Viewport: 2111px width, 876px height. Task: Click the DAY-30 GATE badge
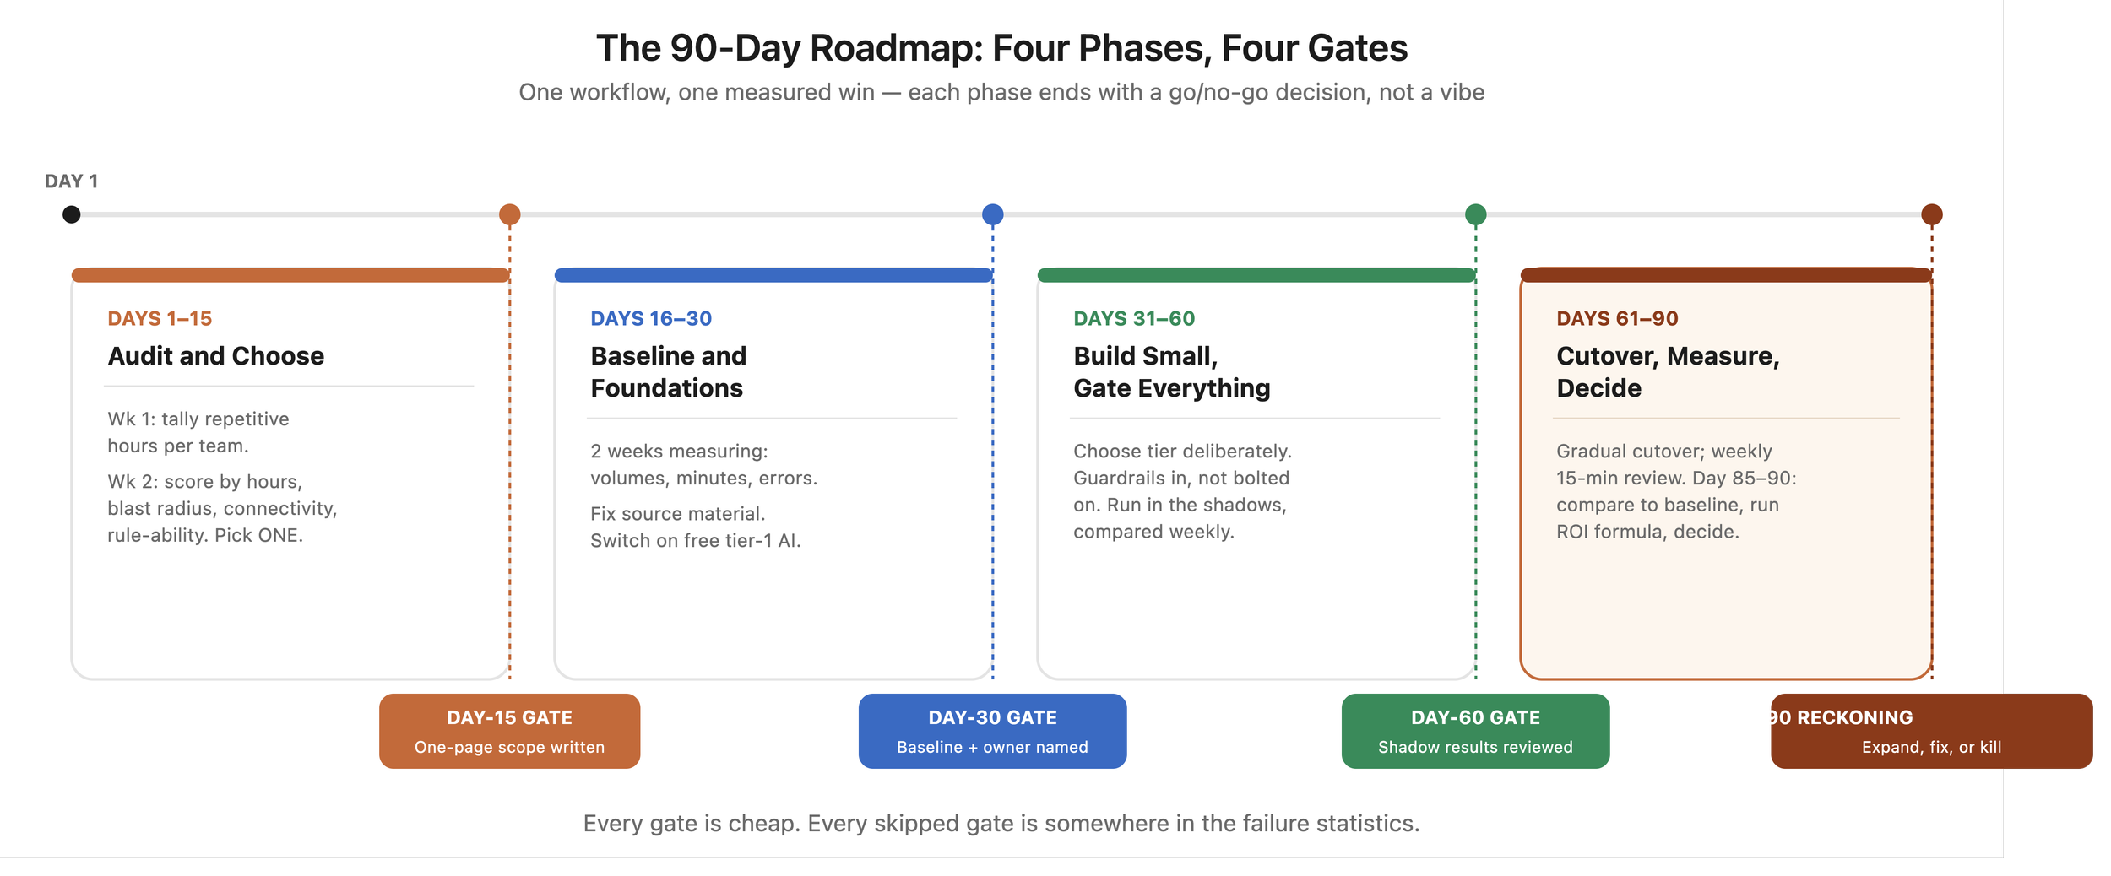pyautogui.click(x=992, y=731)
